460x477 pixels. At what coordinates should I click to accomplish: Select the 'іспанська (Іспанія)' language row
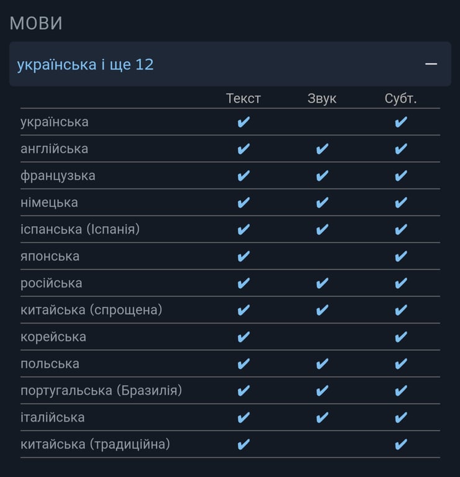click(80, 229)
